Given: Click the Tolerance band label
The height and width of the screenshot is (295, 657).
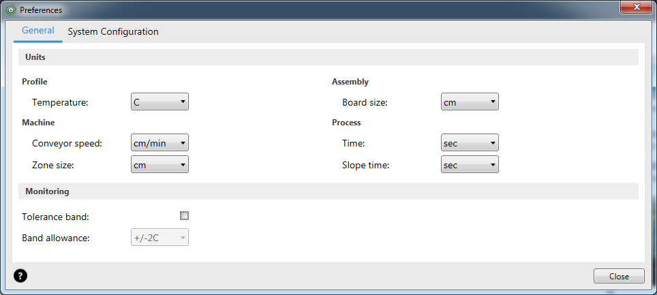Looking at the screenshot, I should (55, 217).
